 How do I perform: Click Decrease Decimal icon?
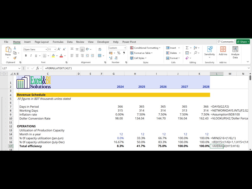[x=116, y=58]
